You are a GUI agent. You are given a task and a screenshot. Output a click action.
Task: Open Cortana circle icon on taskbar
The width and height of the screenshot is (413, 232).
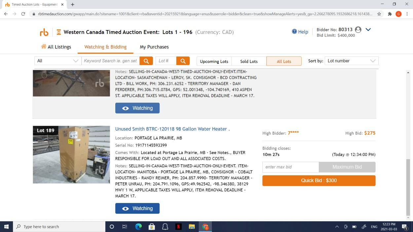click(112, 227)
